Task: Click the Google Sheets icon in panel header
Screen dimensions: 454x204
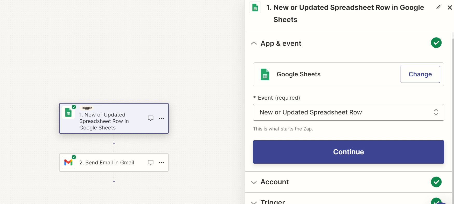Action: tap(255, 8)
